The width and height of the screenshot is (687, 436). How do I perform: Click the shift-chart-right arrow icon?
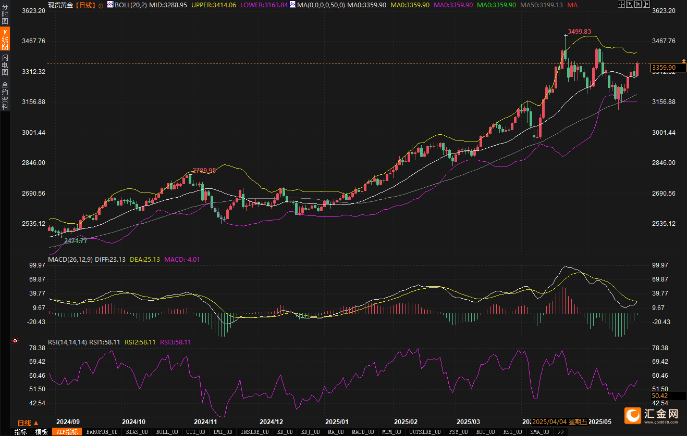click(x=646, y=4)
